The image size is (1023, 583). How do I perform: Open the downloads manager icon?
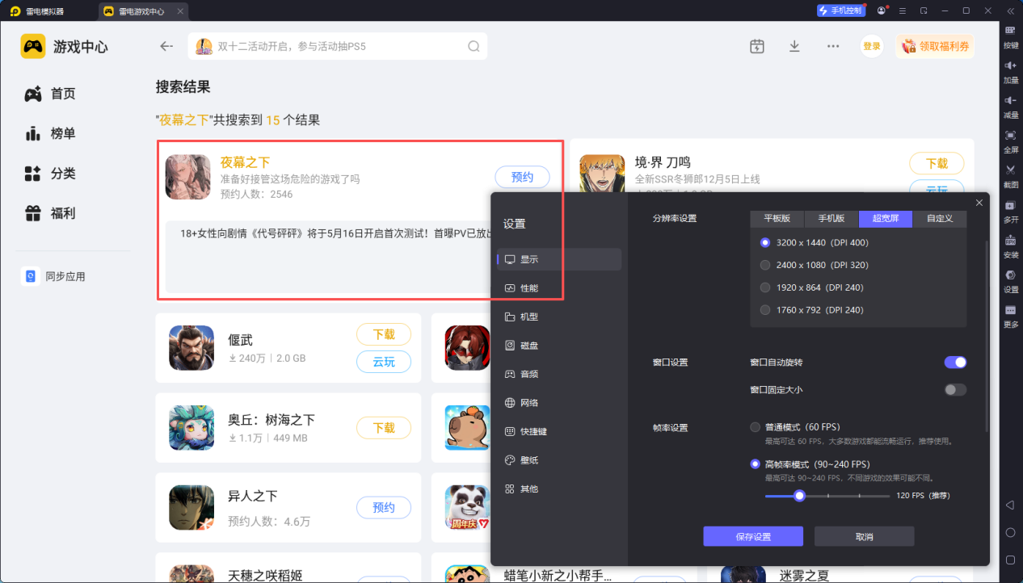[794, 46]
